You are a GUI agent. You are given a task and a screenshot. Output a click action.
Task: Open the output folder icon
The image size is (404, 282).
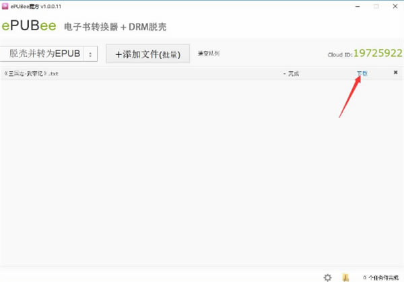[x=346, y=277]
